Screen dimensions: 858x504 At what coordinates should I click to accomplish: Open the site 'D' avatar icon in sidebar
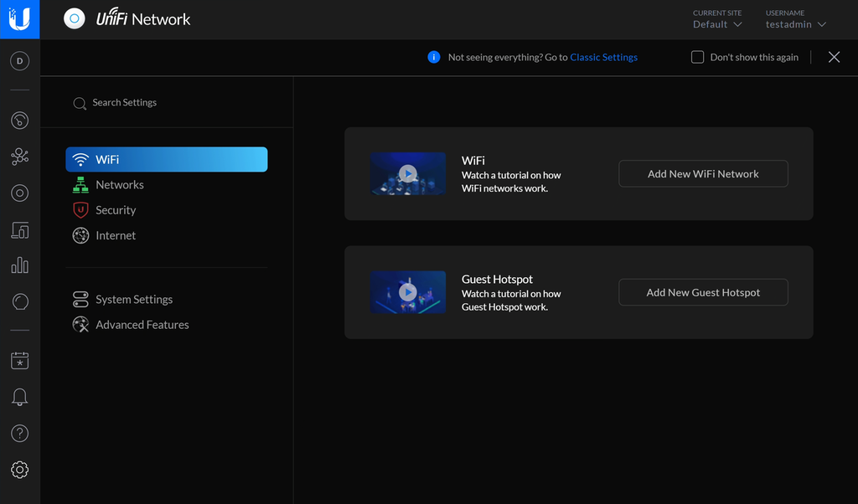[20, 60]
